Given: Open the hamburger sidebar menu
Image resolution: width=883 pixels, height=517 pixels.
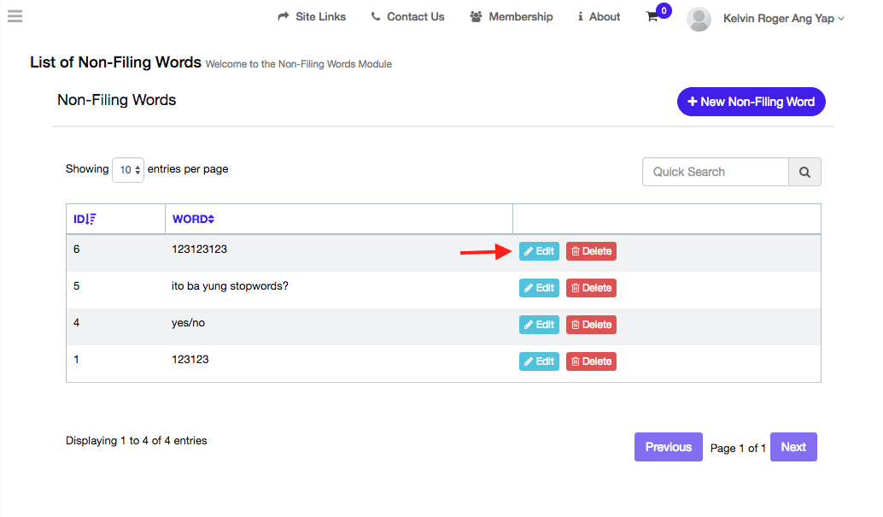Looking at the screenshot, I should (15, 16).
